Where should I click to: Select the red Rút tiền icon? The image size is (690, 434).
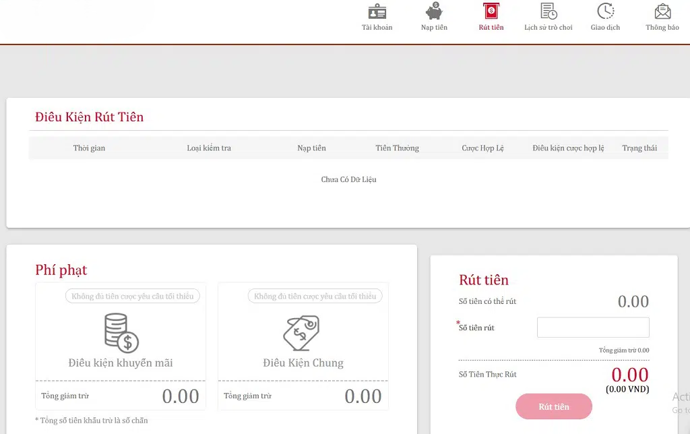[x=491, y=12]
